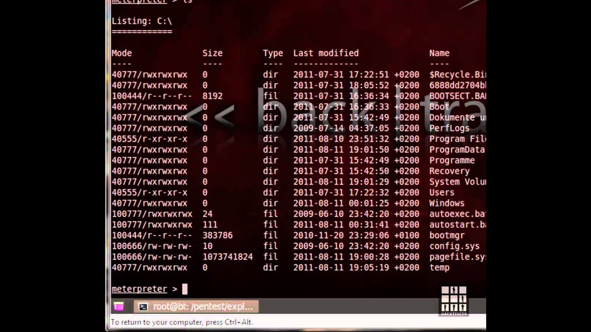Image resolution: width=591 pixels, height=332 pixels.
Task: Select the 'Programme' directory name
Action: pyautogui.click(x=452, y=160)
